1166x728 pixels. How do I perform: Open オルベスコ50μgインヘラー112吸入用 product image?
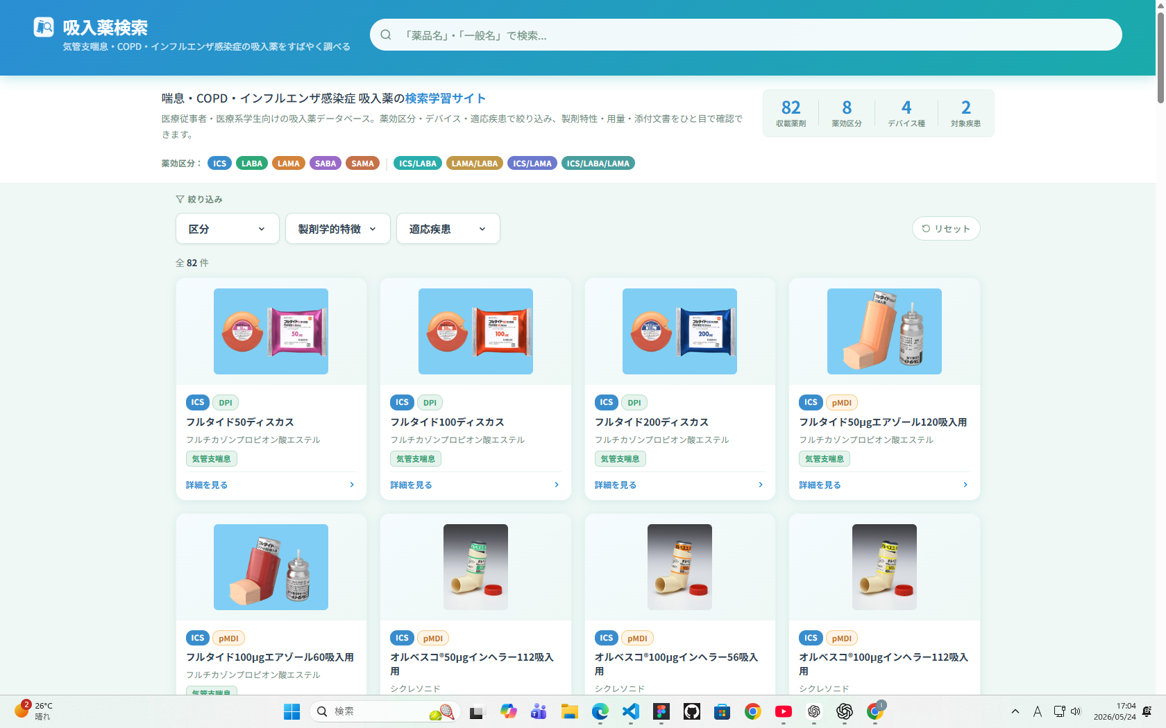pos(475,567)
